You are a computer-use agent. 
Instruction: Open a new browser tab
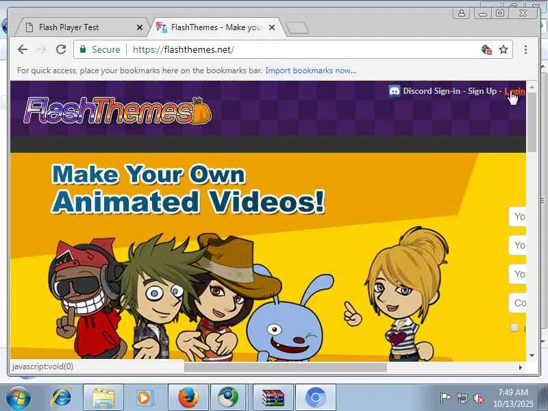click(297, 27)
